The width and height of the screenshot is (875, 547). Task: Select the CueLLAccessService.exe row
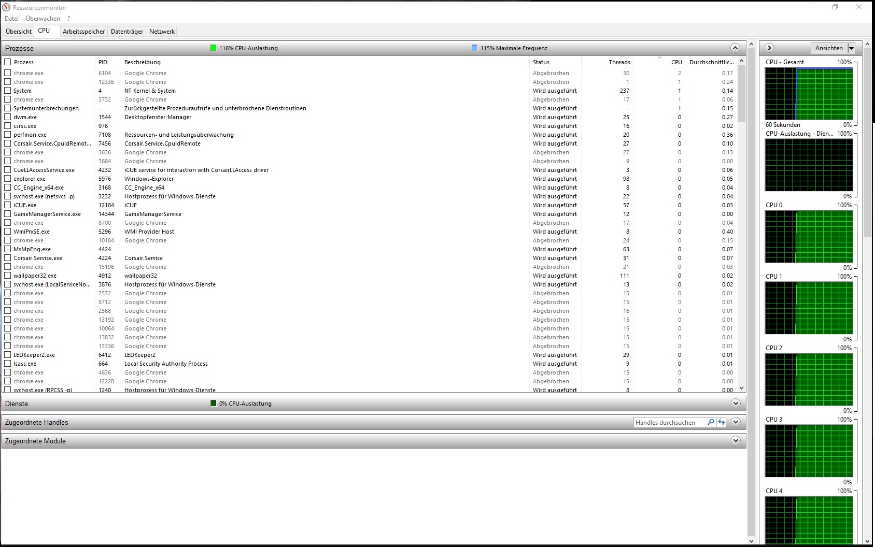coord(370,170)
